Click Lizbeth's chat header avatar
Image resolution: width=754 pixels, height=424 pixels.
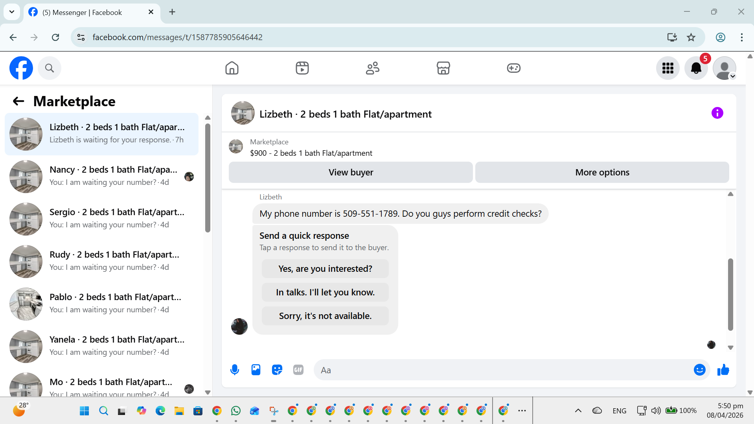(x=243, y=113)
